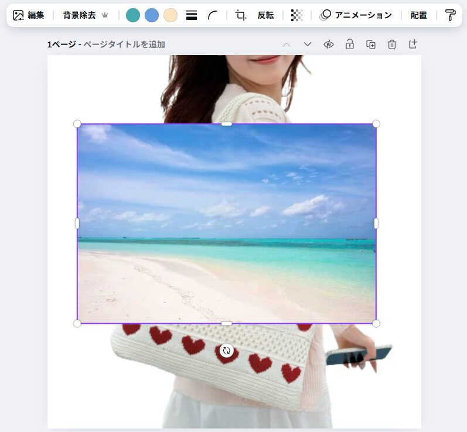Open corner rounding tool
The height and width of the screenshot is (432, 467).
point(213,15)
